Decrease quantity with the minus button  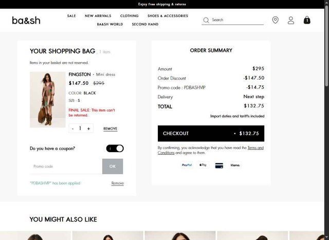73,128
